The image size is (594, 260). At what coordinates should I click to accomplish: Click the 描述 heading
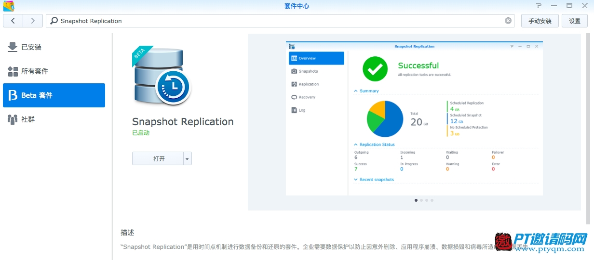[x=127, y=233]
